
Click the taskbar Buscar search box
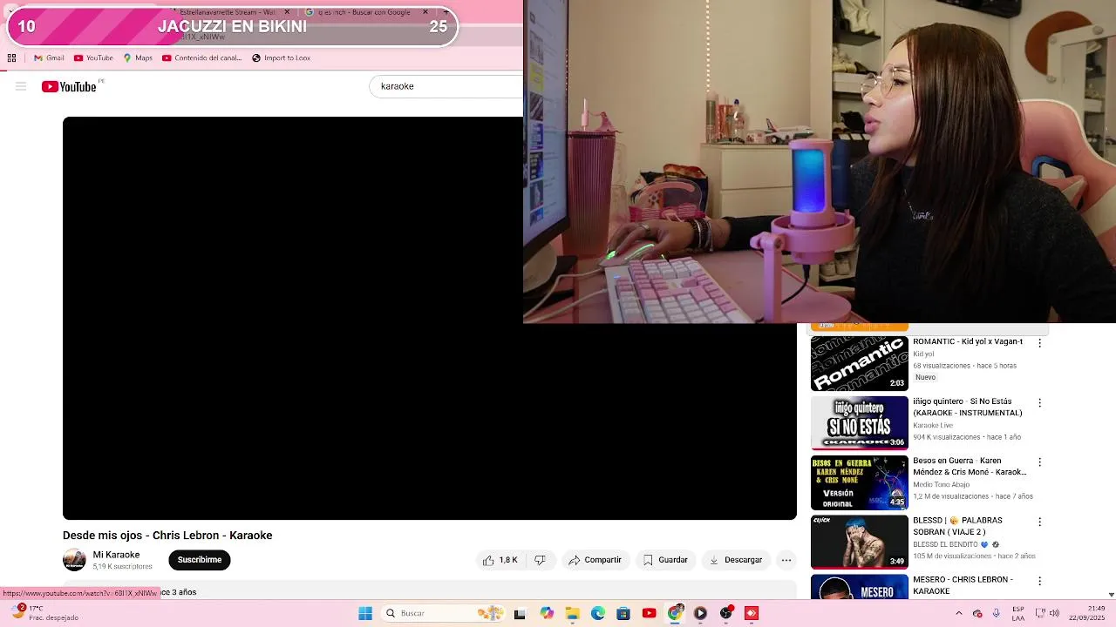click(x=443, y=613)
